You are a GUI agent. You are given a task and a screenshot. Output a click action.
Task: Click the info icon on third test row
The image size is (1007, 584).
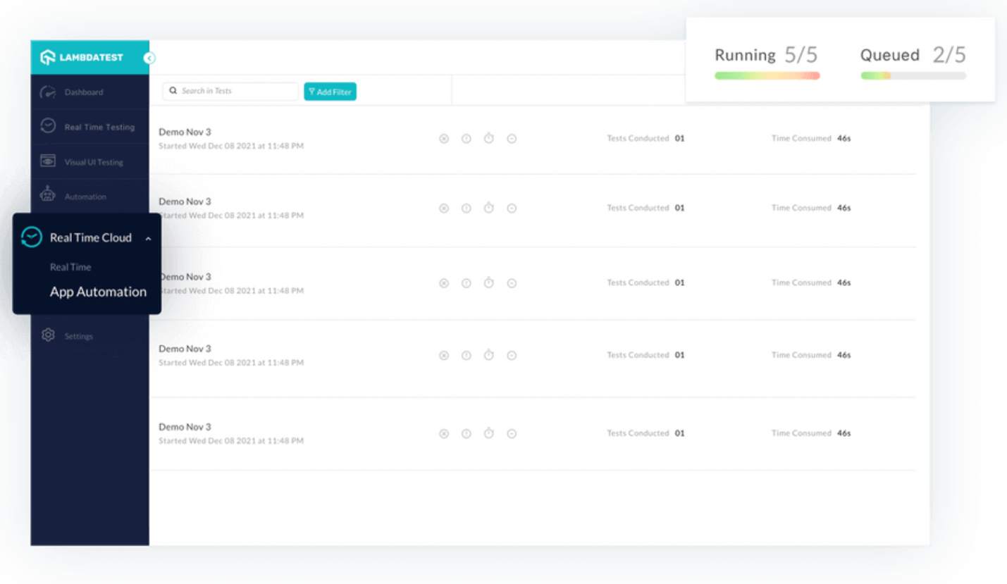(x=467, y=283)
